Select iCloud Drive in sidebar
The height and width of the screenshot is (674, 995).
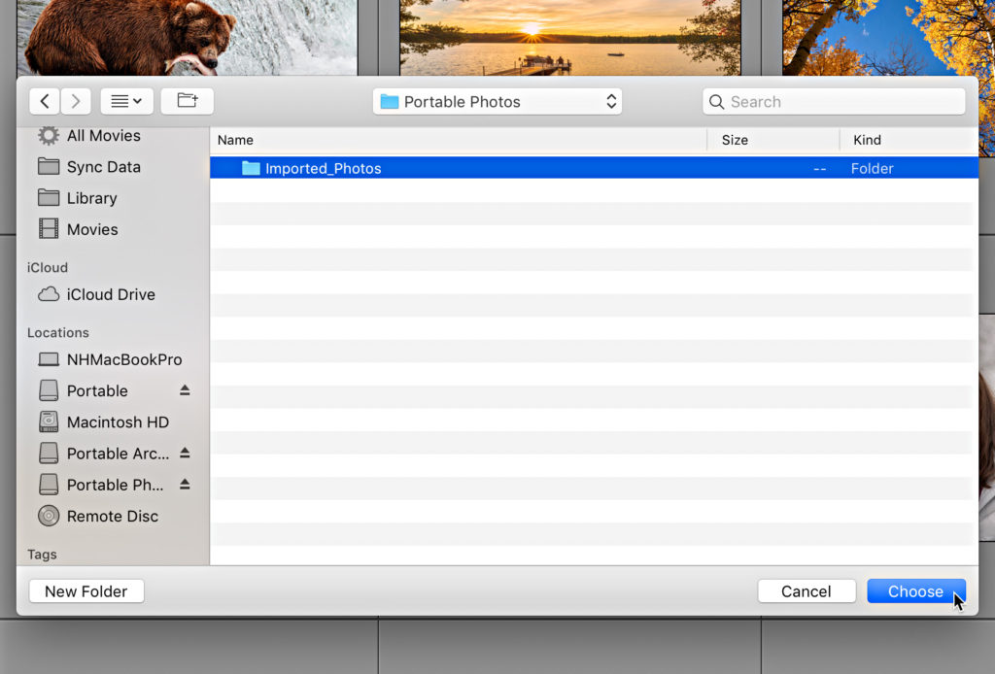tap(111, 294)
